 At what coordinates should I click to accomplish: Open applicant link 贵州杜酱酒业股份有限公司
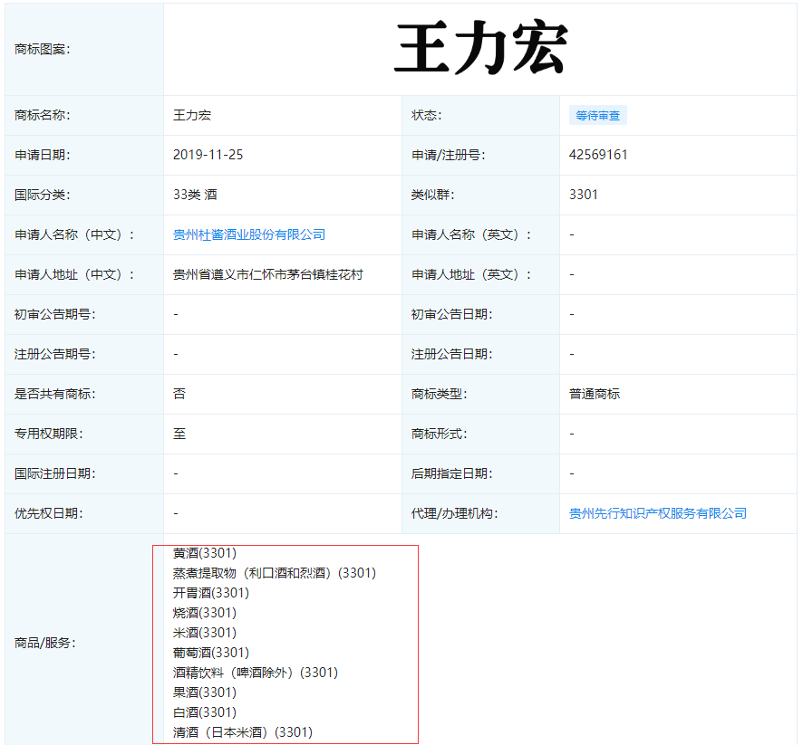click(249, 234)
